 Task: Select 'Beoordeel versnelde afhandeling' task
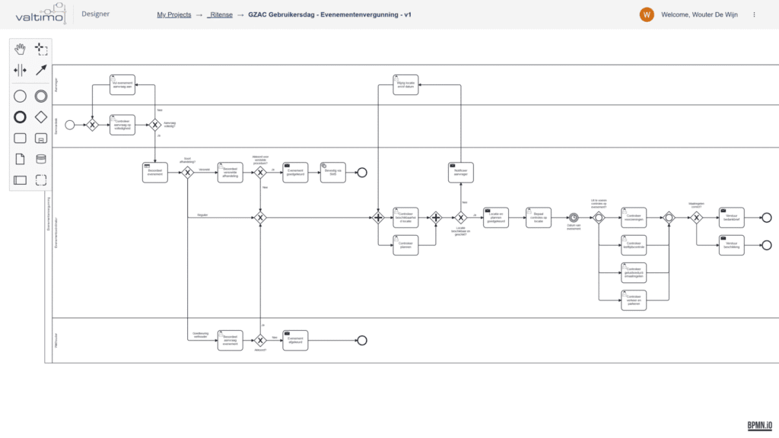(230, 173)
